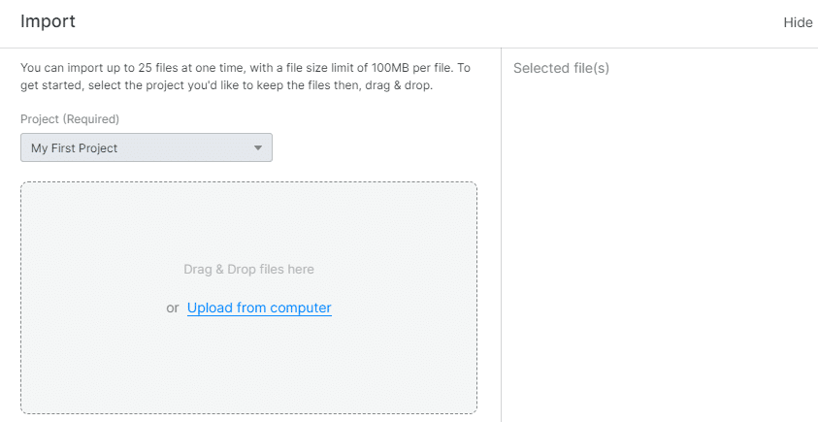
Task: Click the Import panel heading
Action: point(48,21)
